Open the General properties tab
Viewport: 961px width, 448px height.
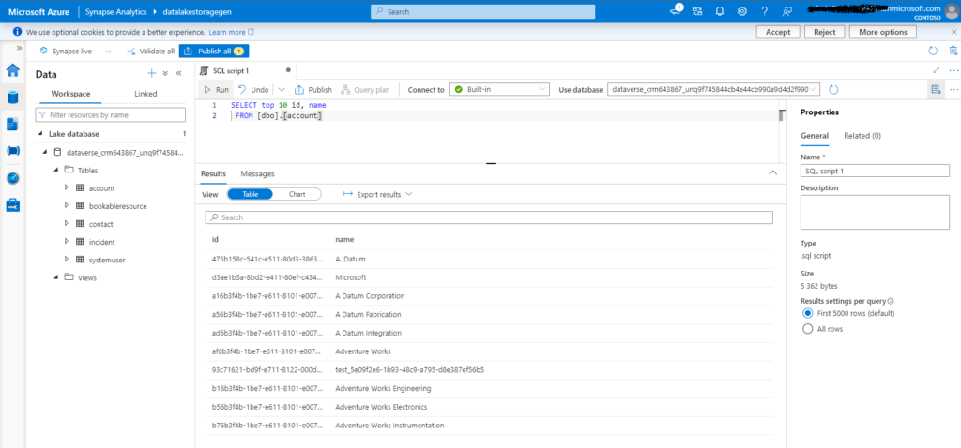pos(815,136)
